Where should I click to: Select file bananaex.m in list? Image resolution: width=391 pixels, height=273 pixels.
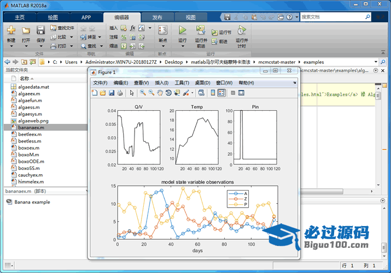click(x=45, y=127)
